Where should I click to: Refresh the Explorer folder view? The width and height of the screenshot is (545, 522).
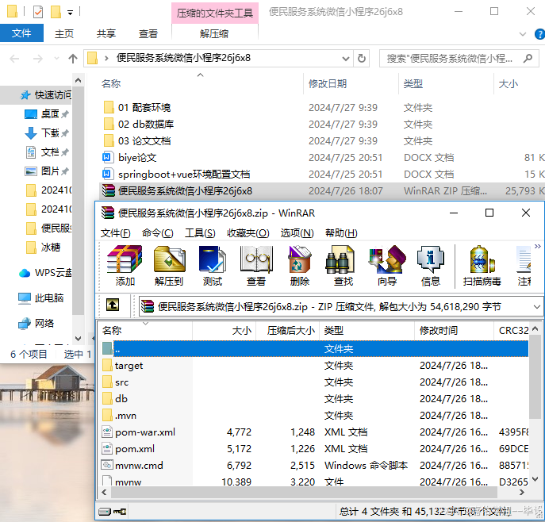click(x=362, y=59)
